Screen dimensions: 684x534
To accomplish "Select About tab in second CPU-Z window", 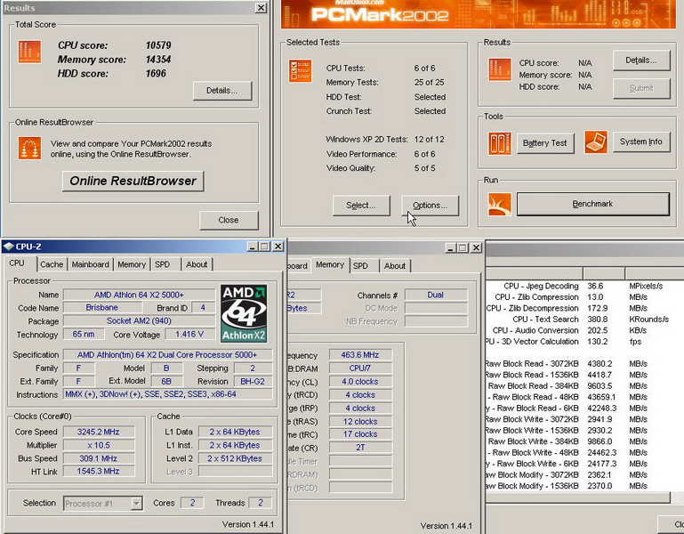I will click(x=395, y=266).
